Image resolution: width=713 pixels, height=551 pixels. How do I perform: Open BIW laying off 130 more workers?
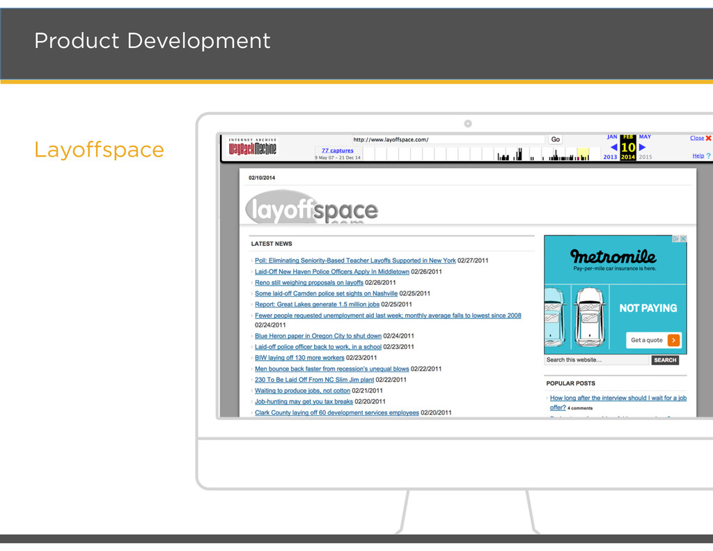coord(299,357)
